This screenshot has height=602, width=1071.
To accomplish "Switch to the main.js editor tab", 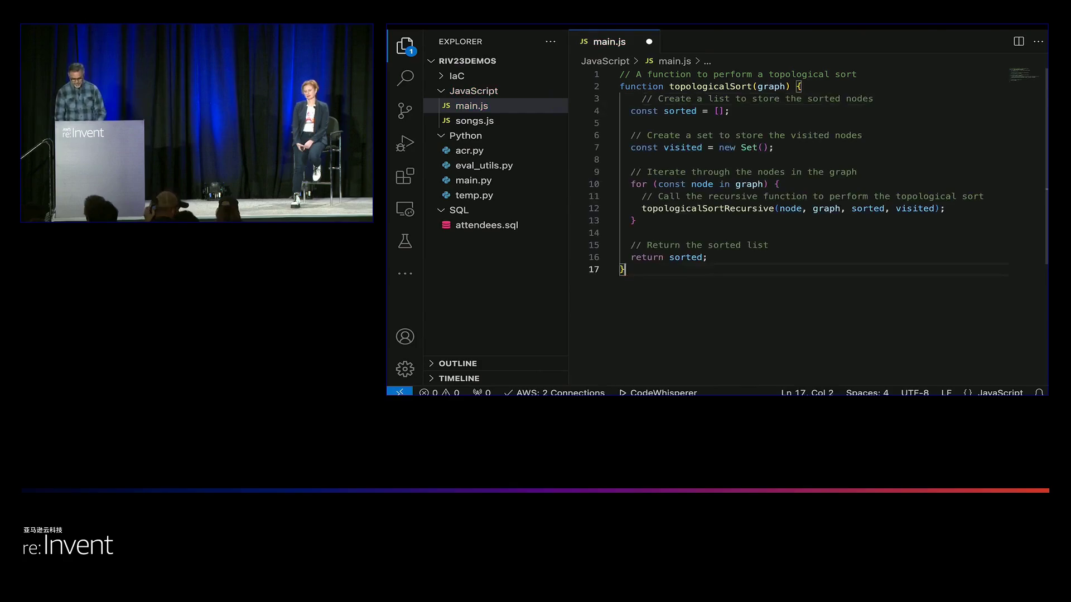I will (609, 42).
